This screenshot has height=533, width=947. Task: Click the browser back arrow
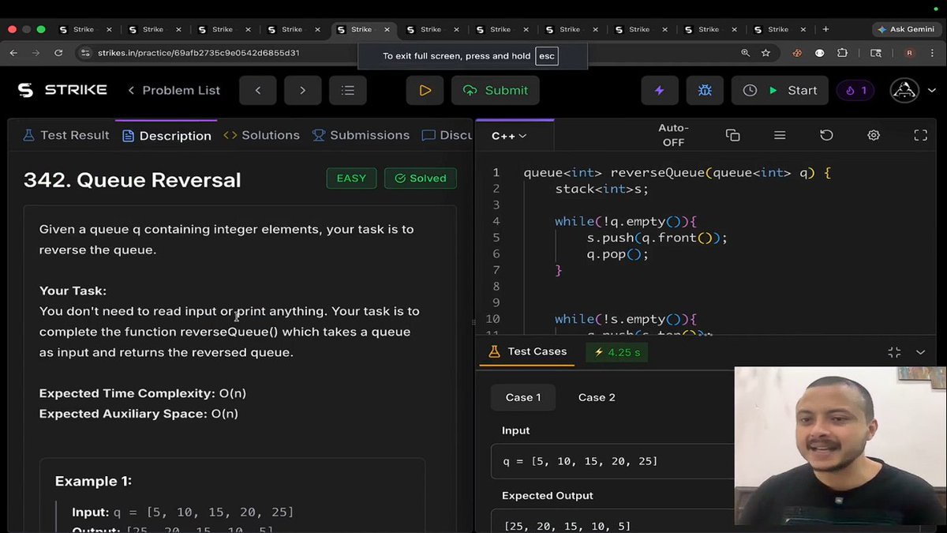13,53
